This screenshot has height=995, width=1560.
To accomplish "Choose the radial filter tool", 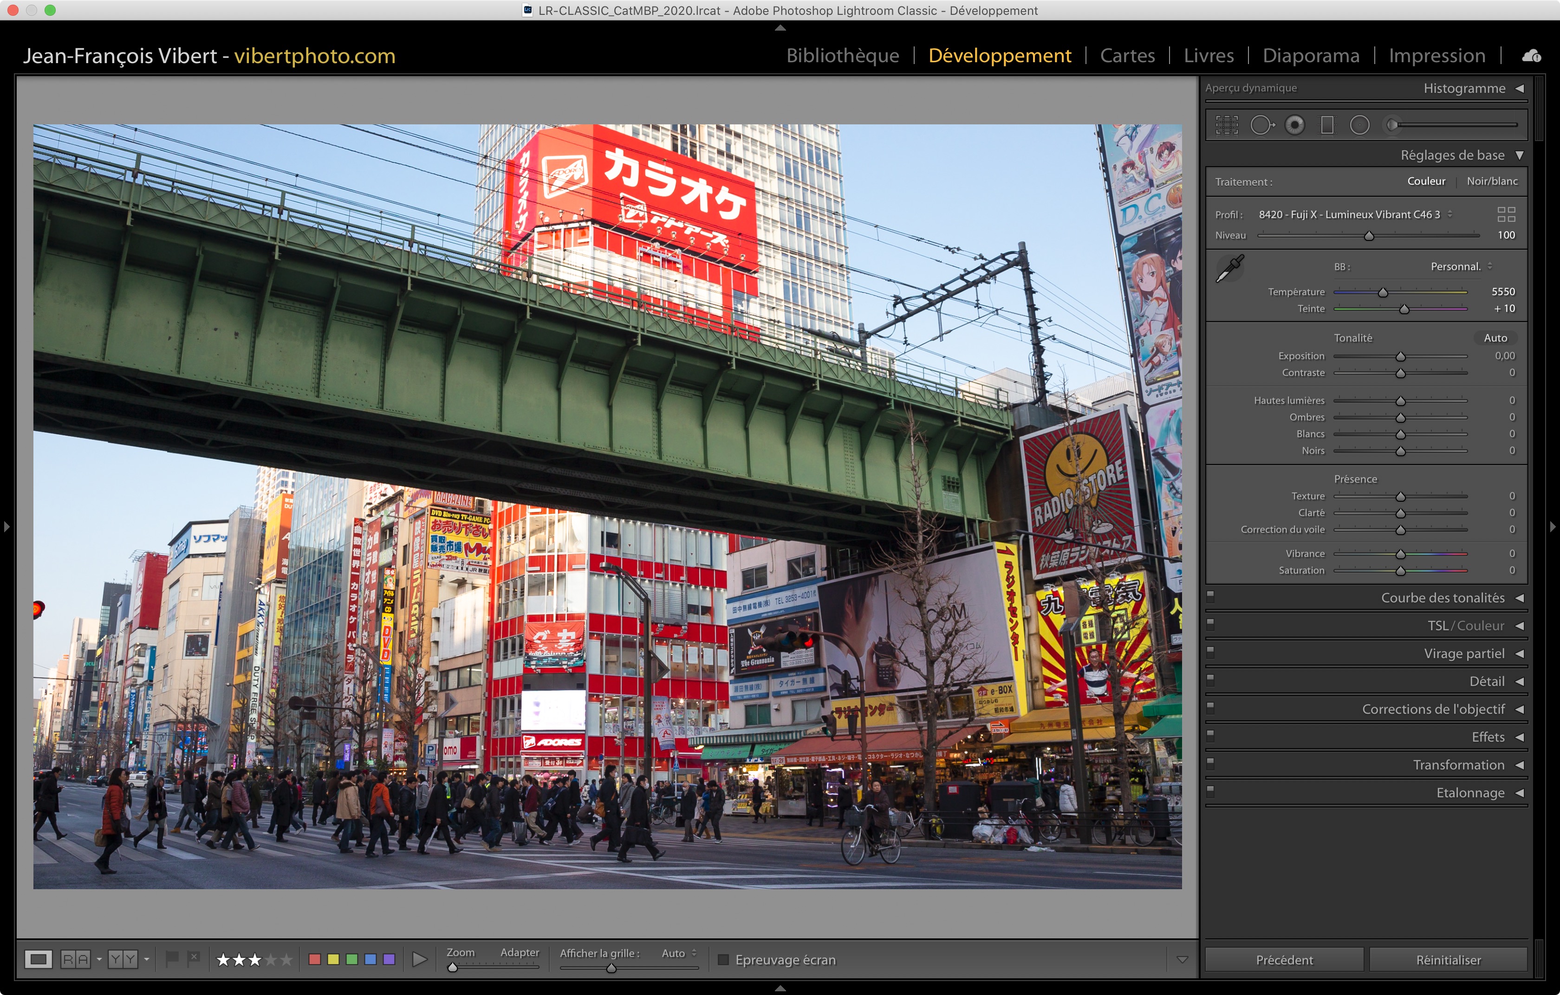I will (x=1359, y=125).
